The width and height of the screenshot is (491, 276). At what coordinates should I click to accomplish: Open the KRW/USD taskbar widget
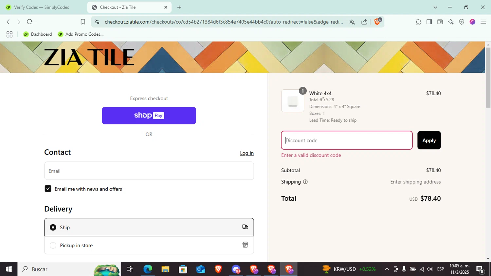pyautogui.click(x=349, y=269)
